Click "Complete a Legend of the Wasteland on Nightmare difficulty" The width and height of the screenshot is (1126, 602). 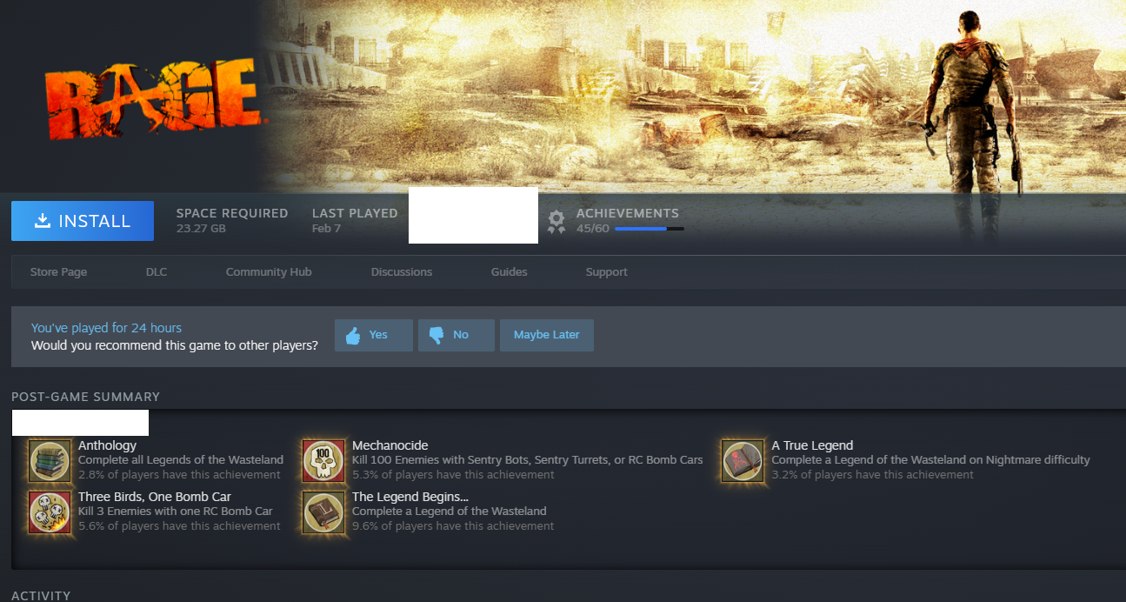[930, 460]
